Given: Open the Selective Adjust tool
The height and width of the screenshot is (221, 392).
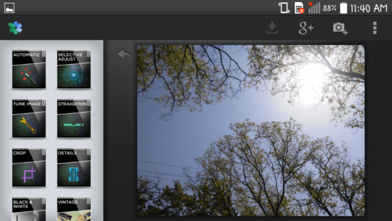Looking at the screenshot, I should (74, 69).
